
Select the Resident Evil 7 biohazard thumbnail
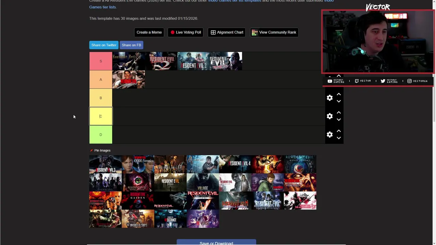(x=170, y=182)
